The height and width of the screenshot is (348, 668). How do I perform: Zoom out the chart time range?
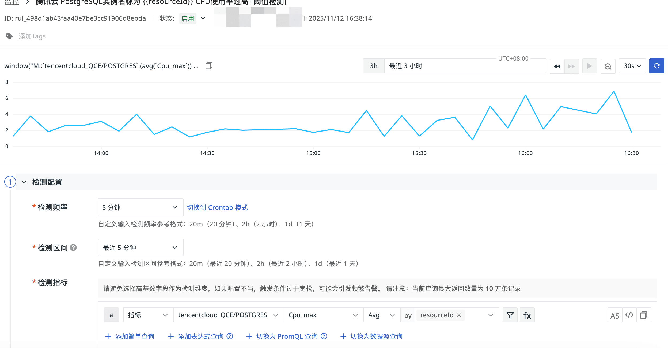click(608, 66)
